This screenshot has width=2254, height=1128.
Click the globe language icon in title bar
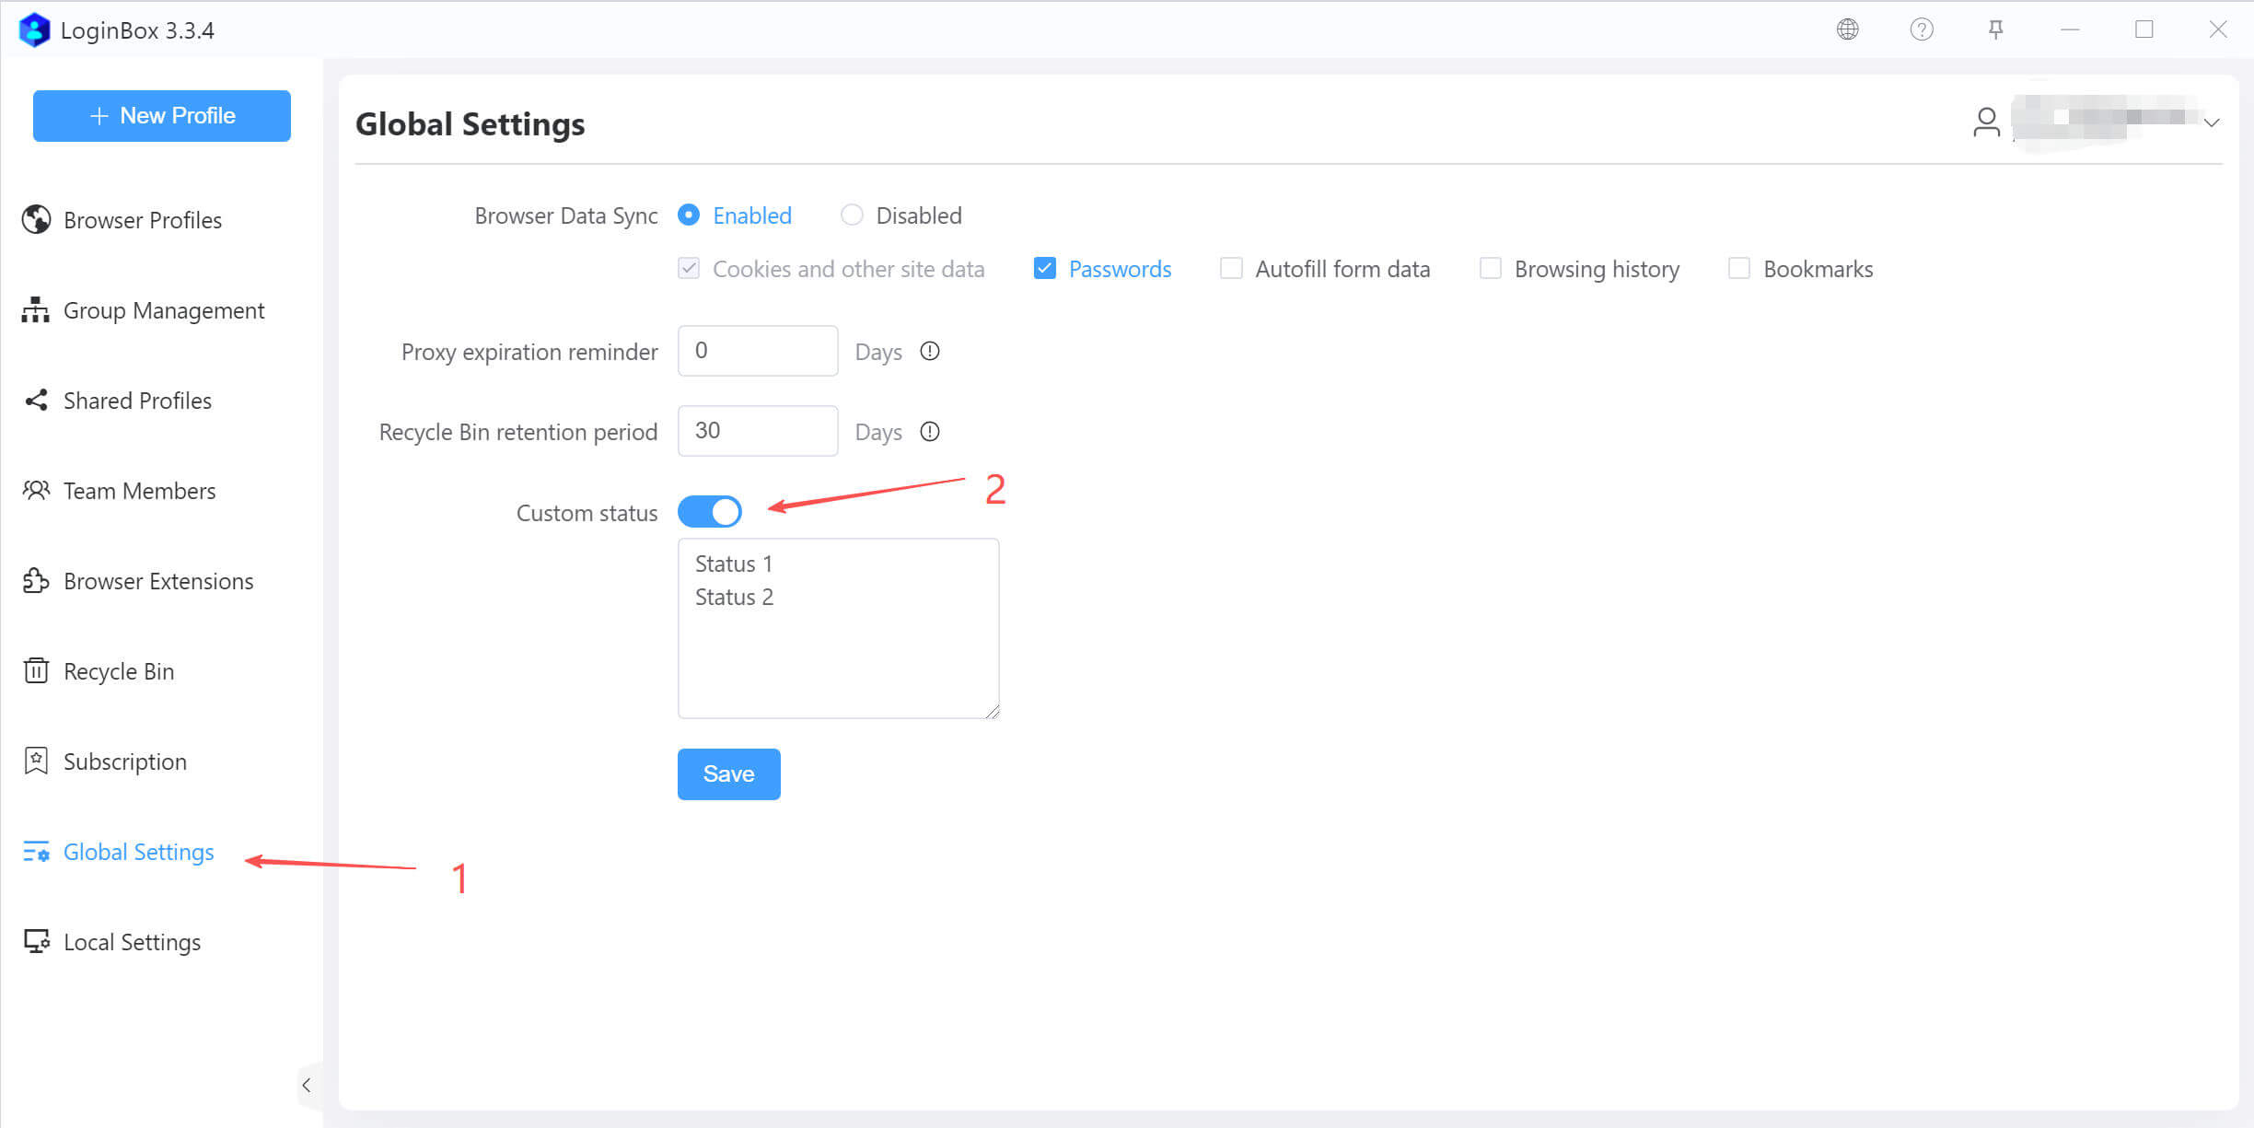pyautogui.click(x=1847, y=29)
